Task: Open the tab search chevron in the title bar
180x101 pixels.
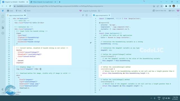Action: click(161, 2)
